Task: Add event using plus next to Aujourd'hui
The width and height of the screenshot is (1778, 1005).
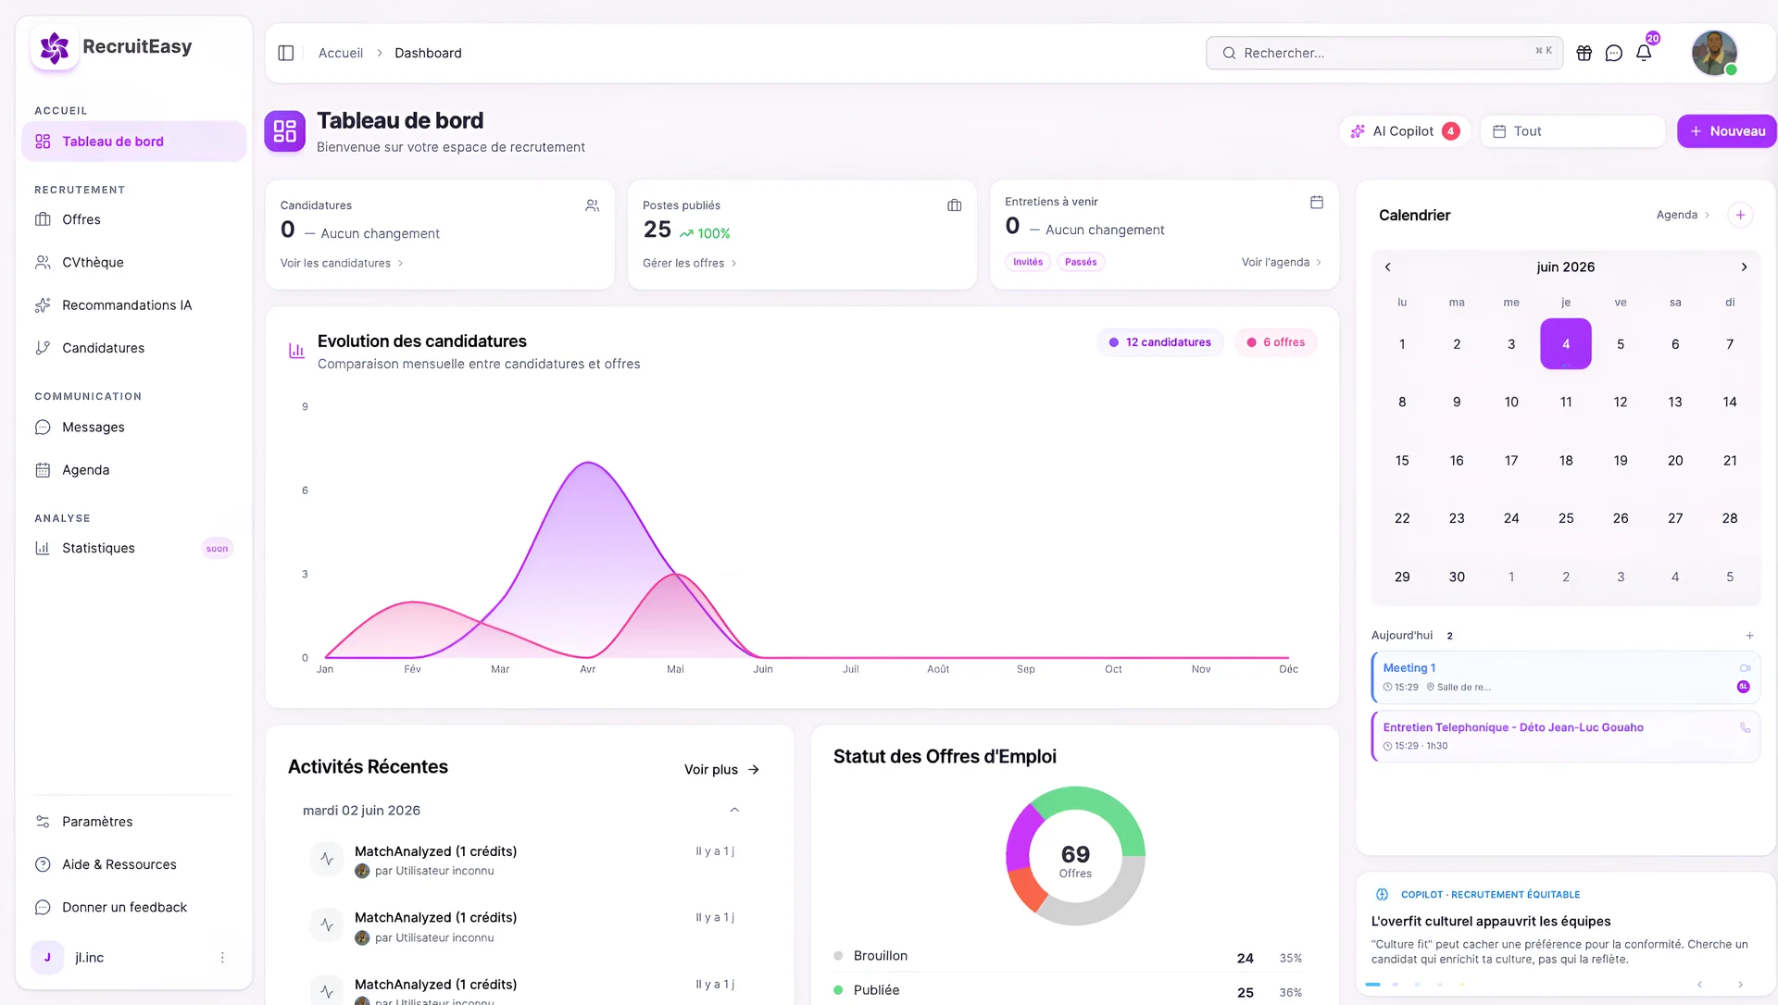Action: click(1749, 636)
